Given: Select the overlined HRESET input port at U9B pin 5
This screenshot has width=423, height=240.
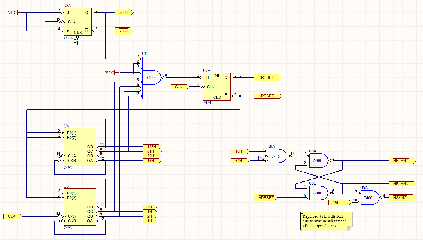Looking at the screenshot, I should pos(266,198).
